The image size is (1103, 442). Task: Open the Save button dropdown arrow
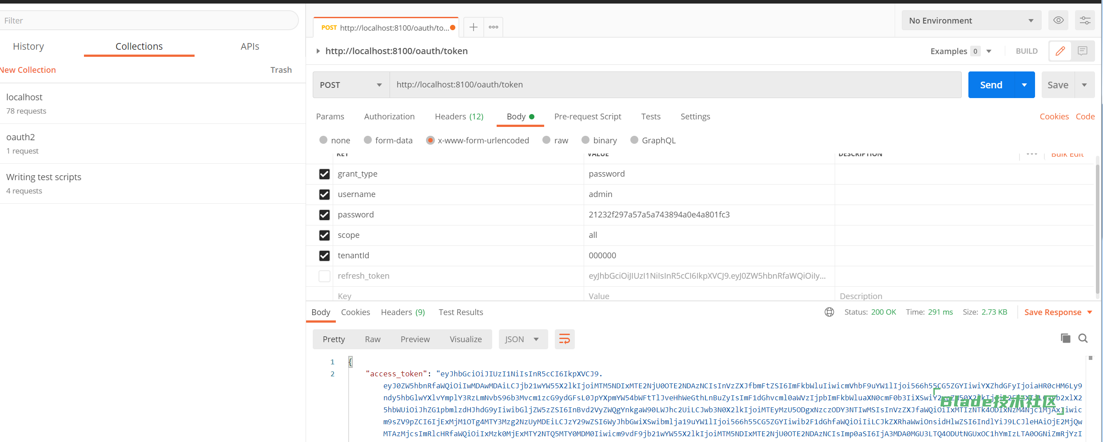click(x=1084, y=85)
